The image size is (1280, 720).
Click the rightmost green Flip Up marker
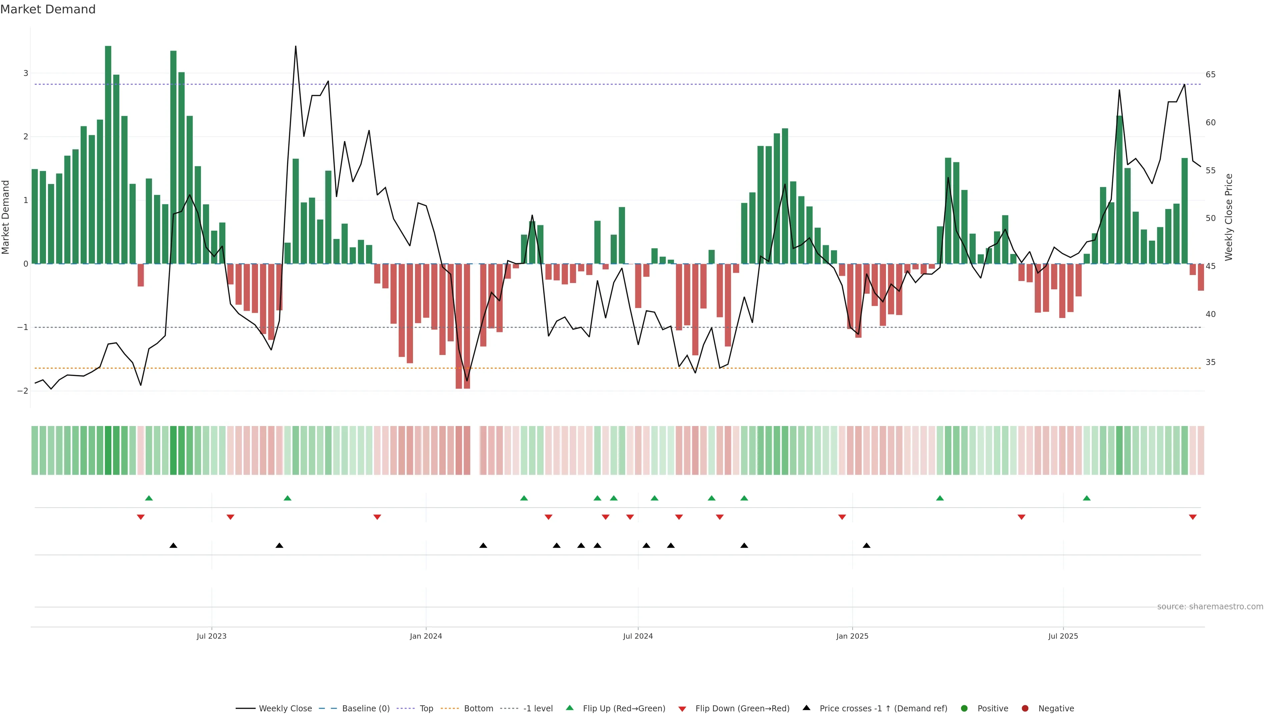pyautogui.click(x=1087, y=498)
